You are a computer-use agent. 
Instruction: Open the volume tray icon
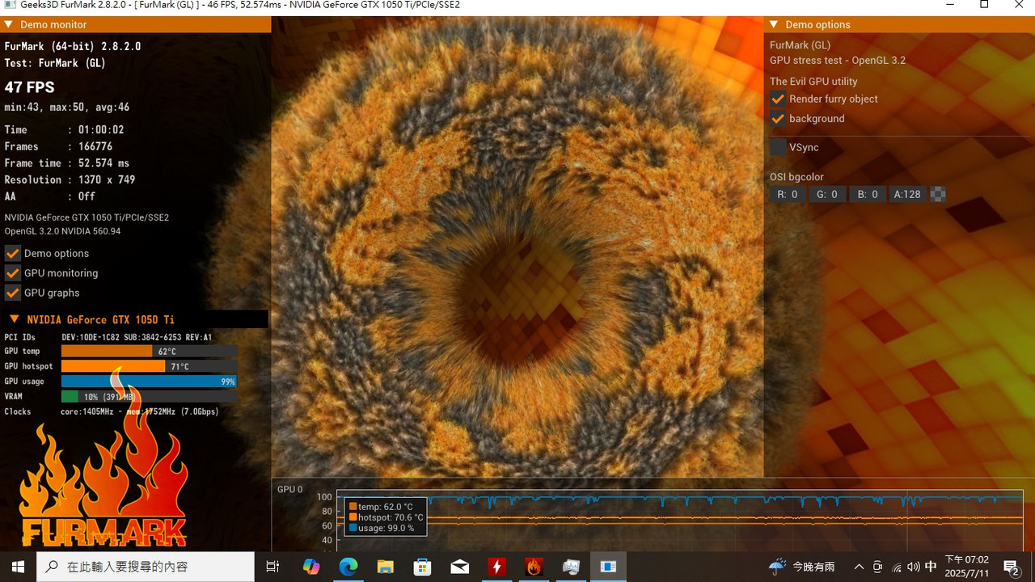pyautogui.click(x=914, y=567)
